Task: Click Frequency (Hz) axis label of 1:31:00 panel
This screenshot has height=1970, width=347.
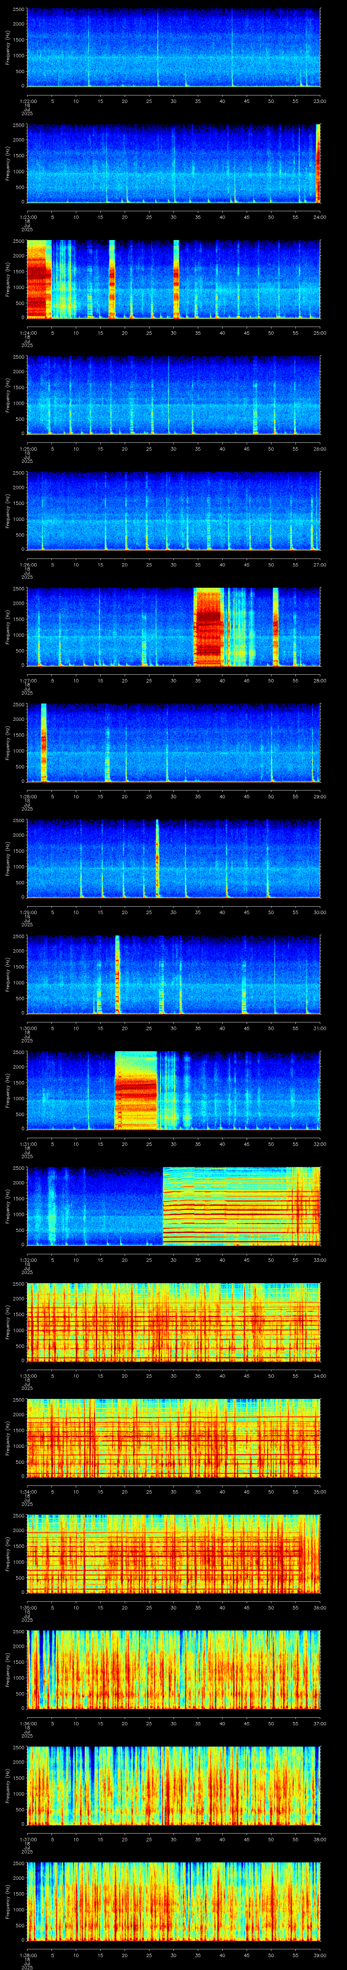Action: coord(8,1091)
